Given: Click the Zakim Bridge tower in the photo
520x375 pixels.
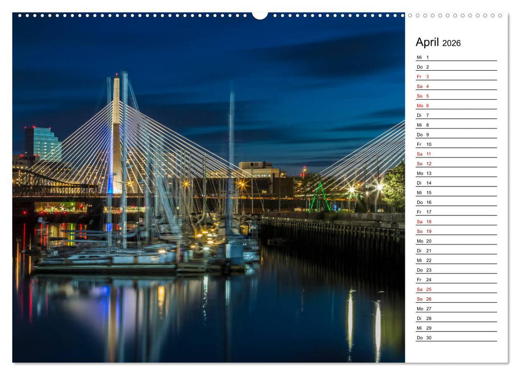Looking at the screenshot, I should pos(117,134).
